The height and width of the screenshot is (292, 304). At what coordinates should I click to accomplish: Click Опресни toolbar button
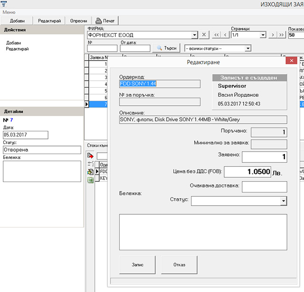coord(78,21)
